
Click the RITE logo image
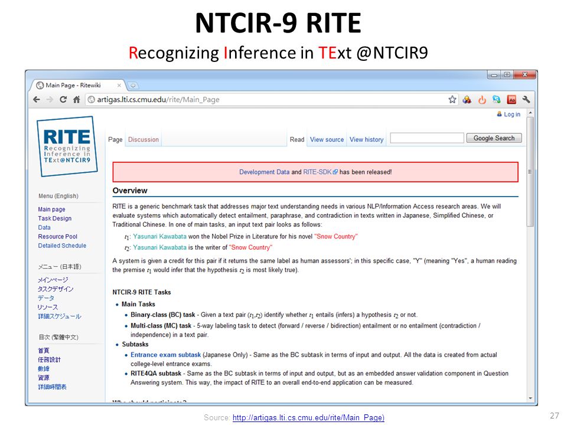[67, 146]
